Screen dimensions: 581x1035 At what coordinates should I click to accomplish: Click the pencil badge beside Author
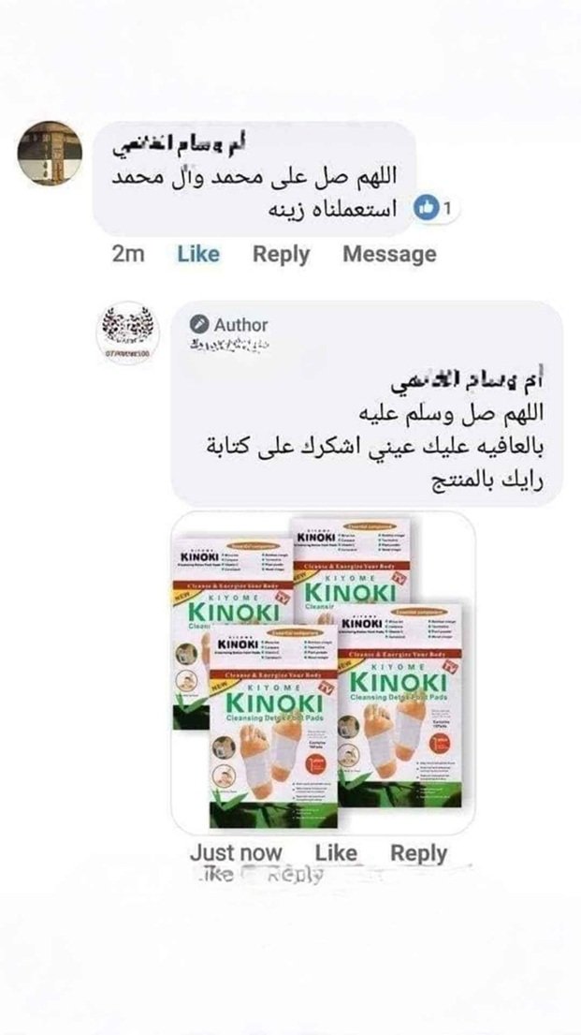tap(197, 324)
